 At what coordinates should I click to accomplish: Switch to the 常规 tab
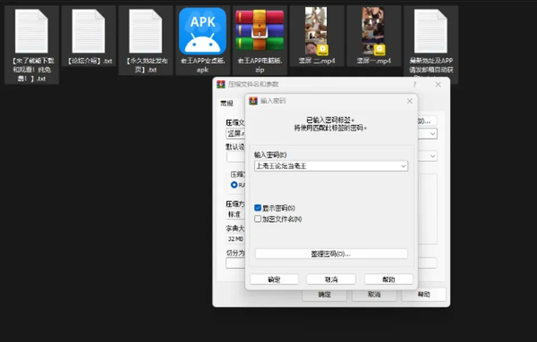[227, 103]
